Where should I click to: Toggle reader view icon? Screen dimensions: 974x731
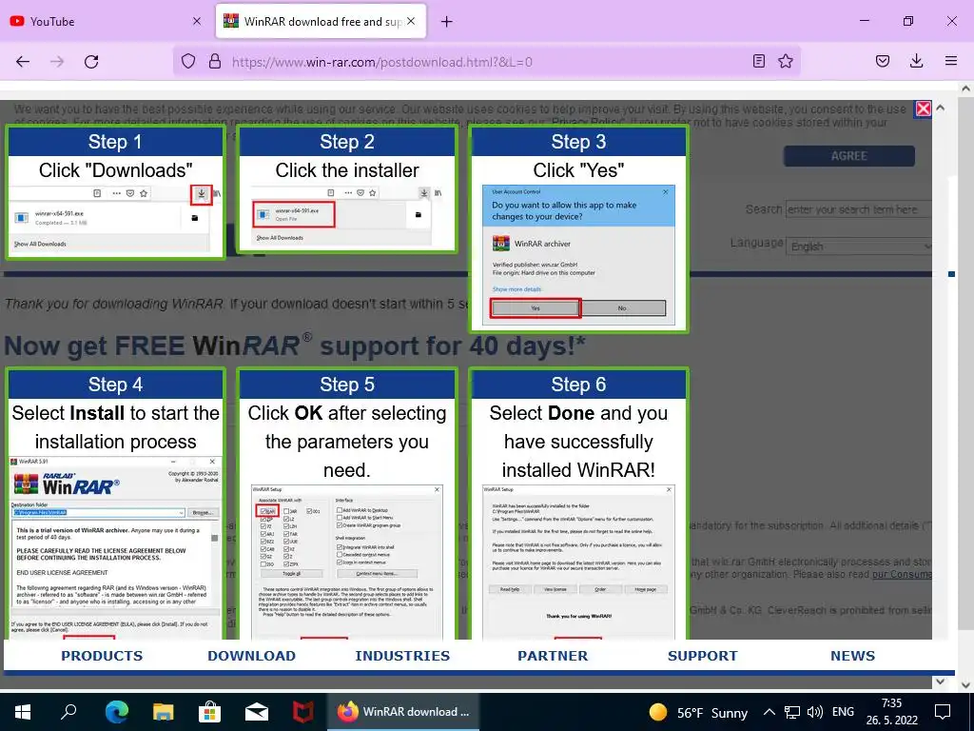coord(758,62)
